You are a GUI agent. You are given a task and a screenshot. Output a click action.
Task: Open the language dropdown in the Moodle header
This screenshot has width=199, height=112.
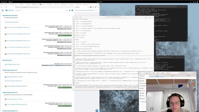(19, 10)
